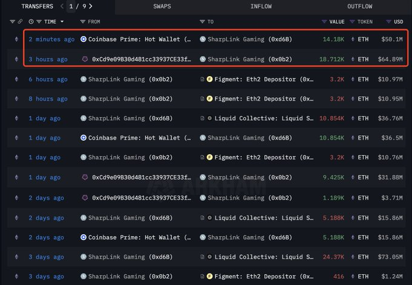Click the pink address icon in $31.88M row
Image resolution: width=412 pixels, height=285 pixels.
85,178
